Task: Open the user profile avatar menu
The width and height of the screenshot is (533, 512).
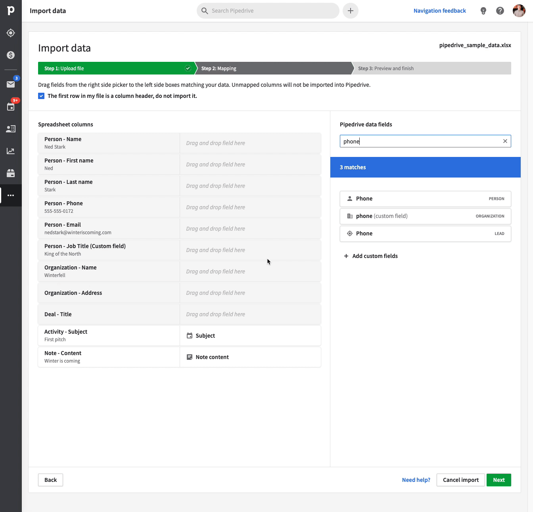Action: pos(519,11)
